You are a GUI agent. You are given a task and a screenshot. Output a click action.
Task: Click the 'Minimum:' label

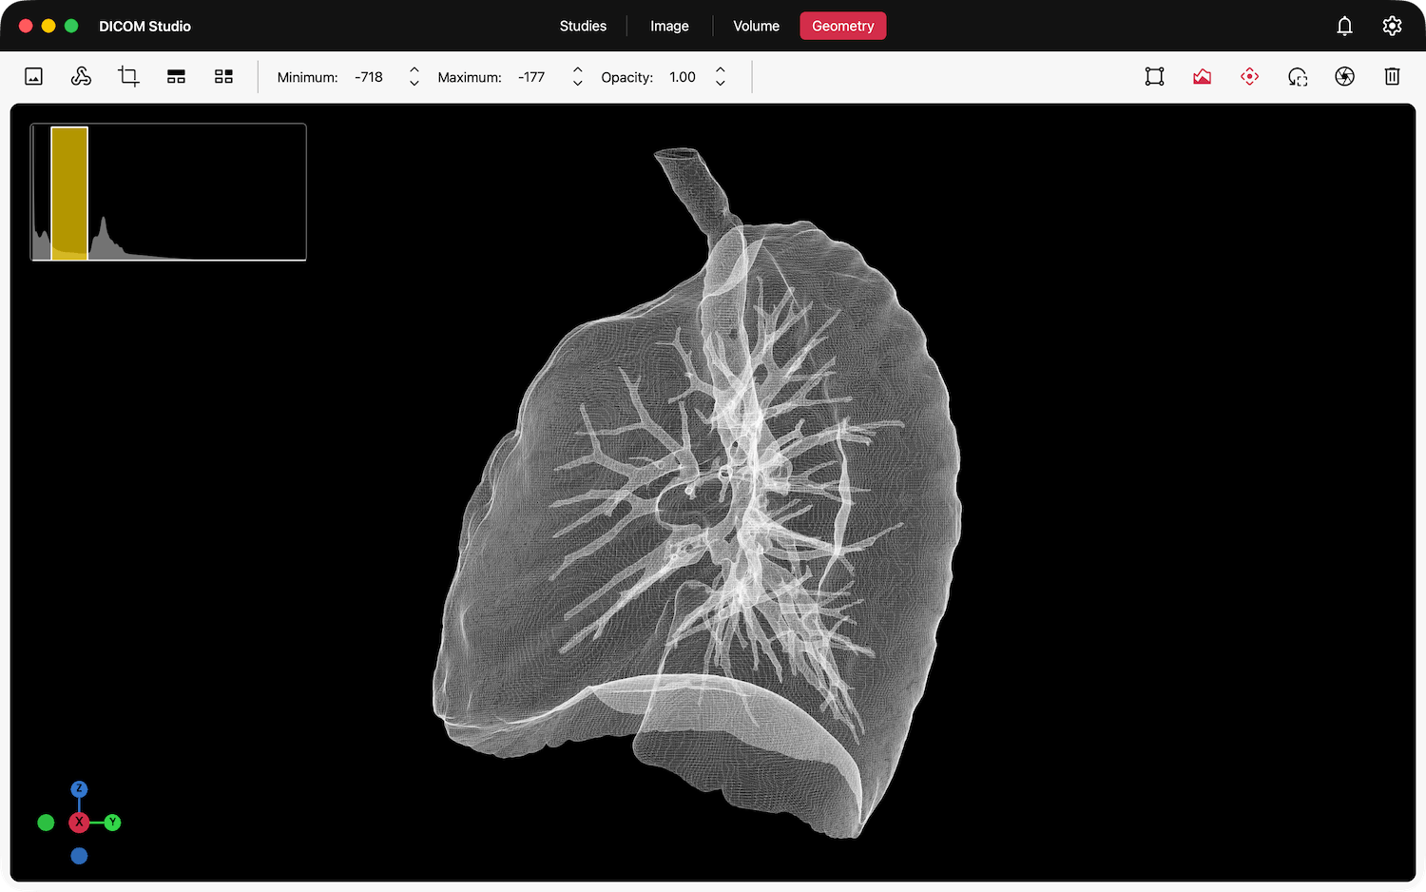307,77
